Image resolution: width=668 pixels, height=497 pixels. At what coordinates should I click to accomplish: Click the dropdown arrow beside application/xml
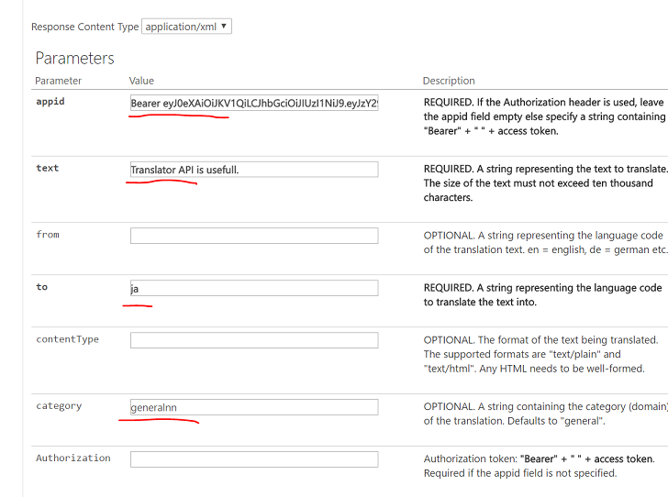[224, 26]
